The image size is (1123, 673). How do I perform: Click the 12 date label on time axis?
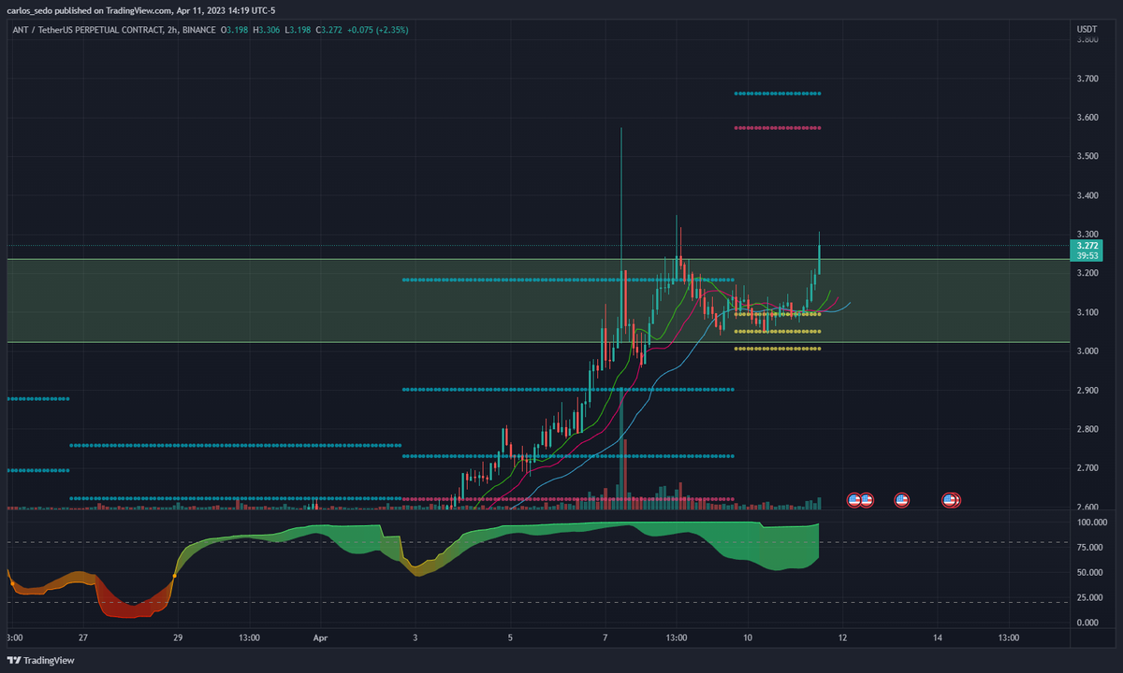coord(842,638)
